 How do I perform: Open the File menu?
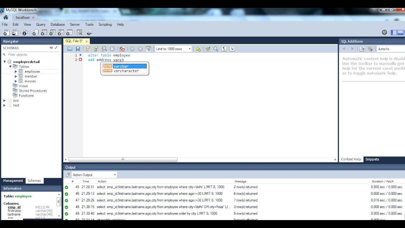(5, 24)
